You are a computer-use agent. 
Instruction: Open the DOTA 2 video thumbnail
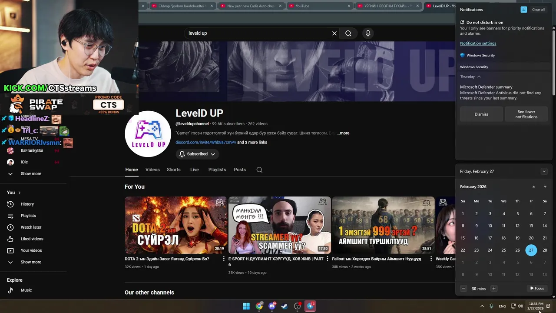[176, 225]
